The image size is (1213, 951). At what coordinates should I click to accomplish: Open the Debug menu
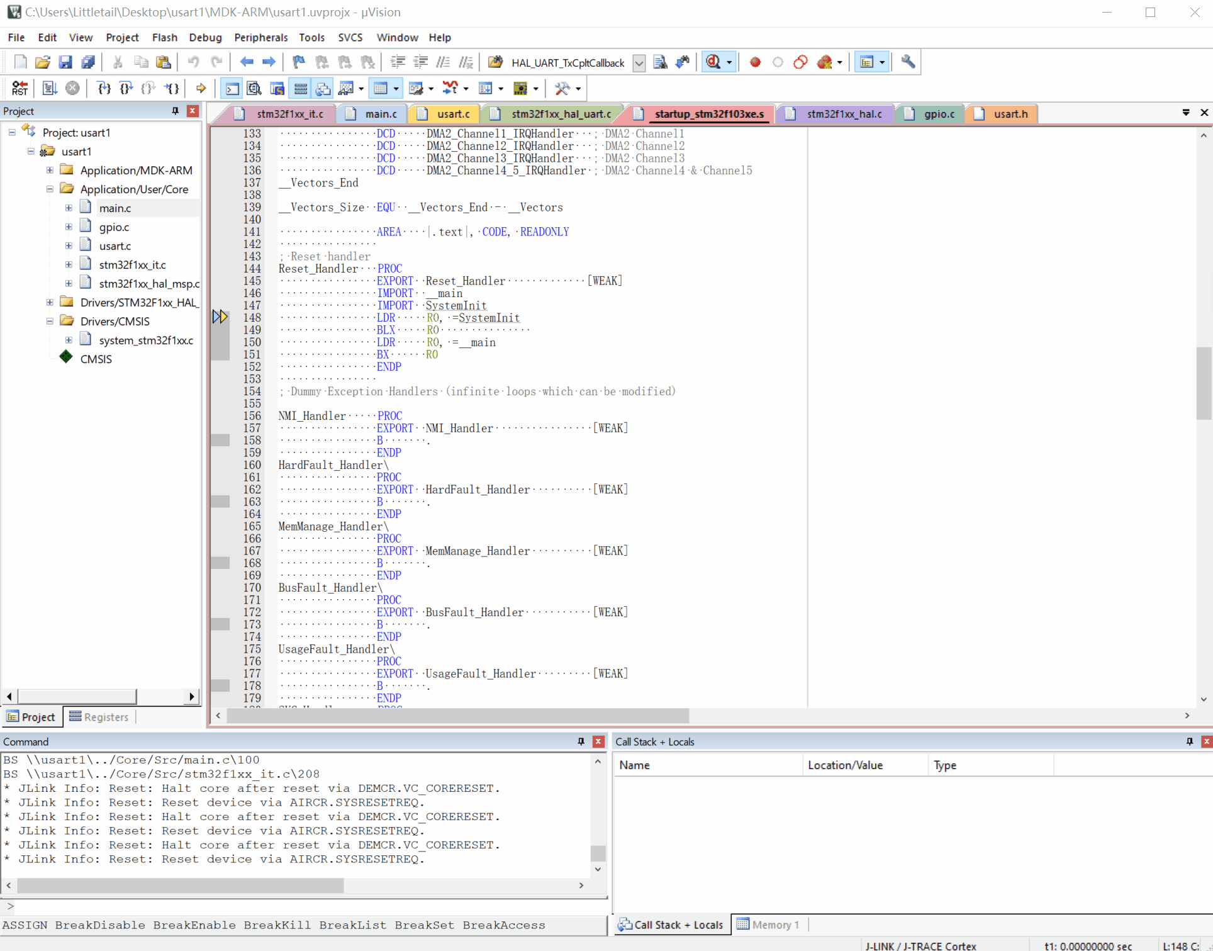(205, 37)
